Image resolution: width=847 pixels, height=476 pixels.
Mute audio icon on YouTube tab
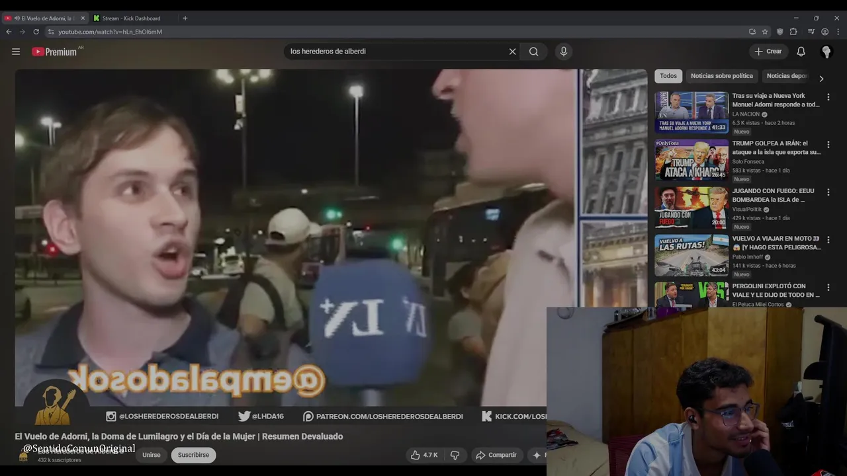[17, 19]
